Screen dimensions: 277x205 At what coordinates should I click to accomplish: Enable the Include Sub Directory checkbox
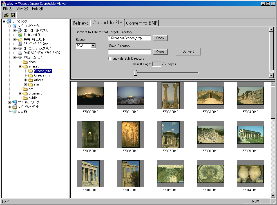110,58
